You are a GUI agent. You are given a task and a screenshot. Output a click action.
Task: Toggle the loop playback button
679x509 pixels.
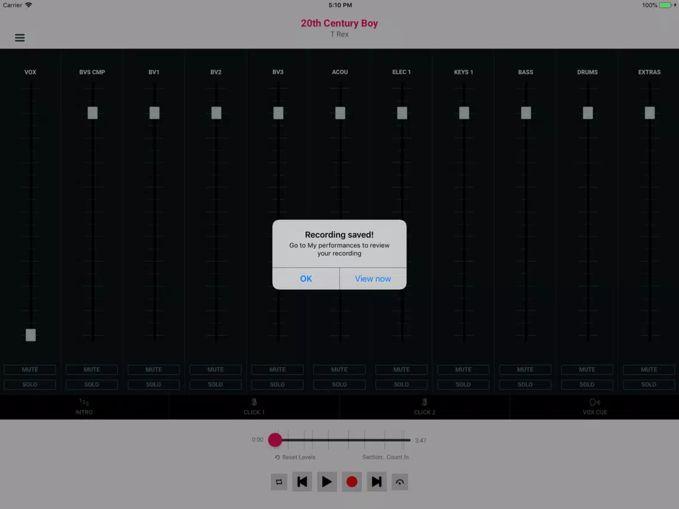pos(279,482)
